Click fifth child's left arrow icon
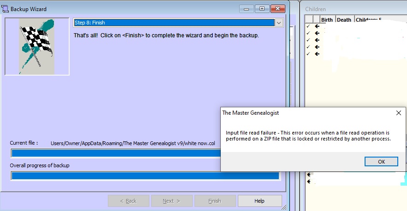The height and width of the screenshot is (211, 407). coord(317,54)
